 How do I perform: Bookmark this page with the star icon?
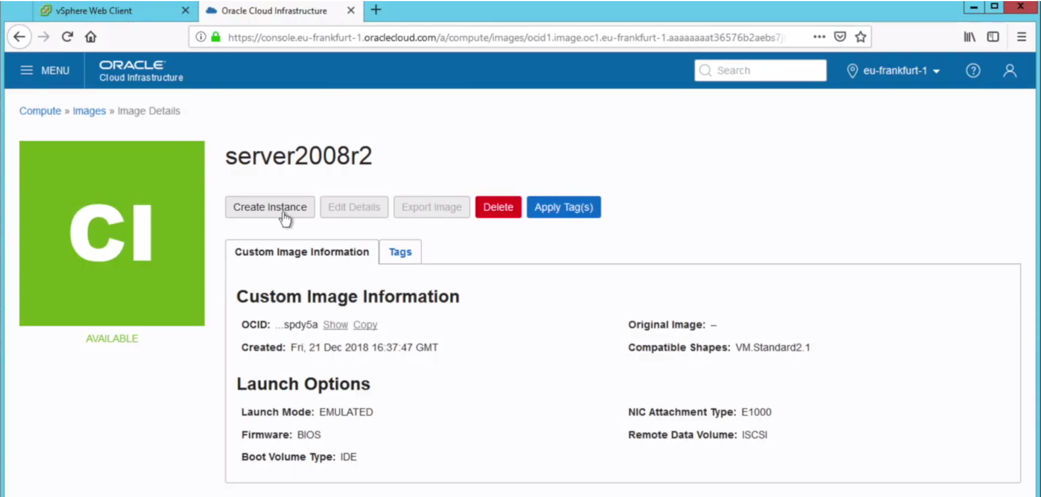pos(861,37)
